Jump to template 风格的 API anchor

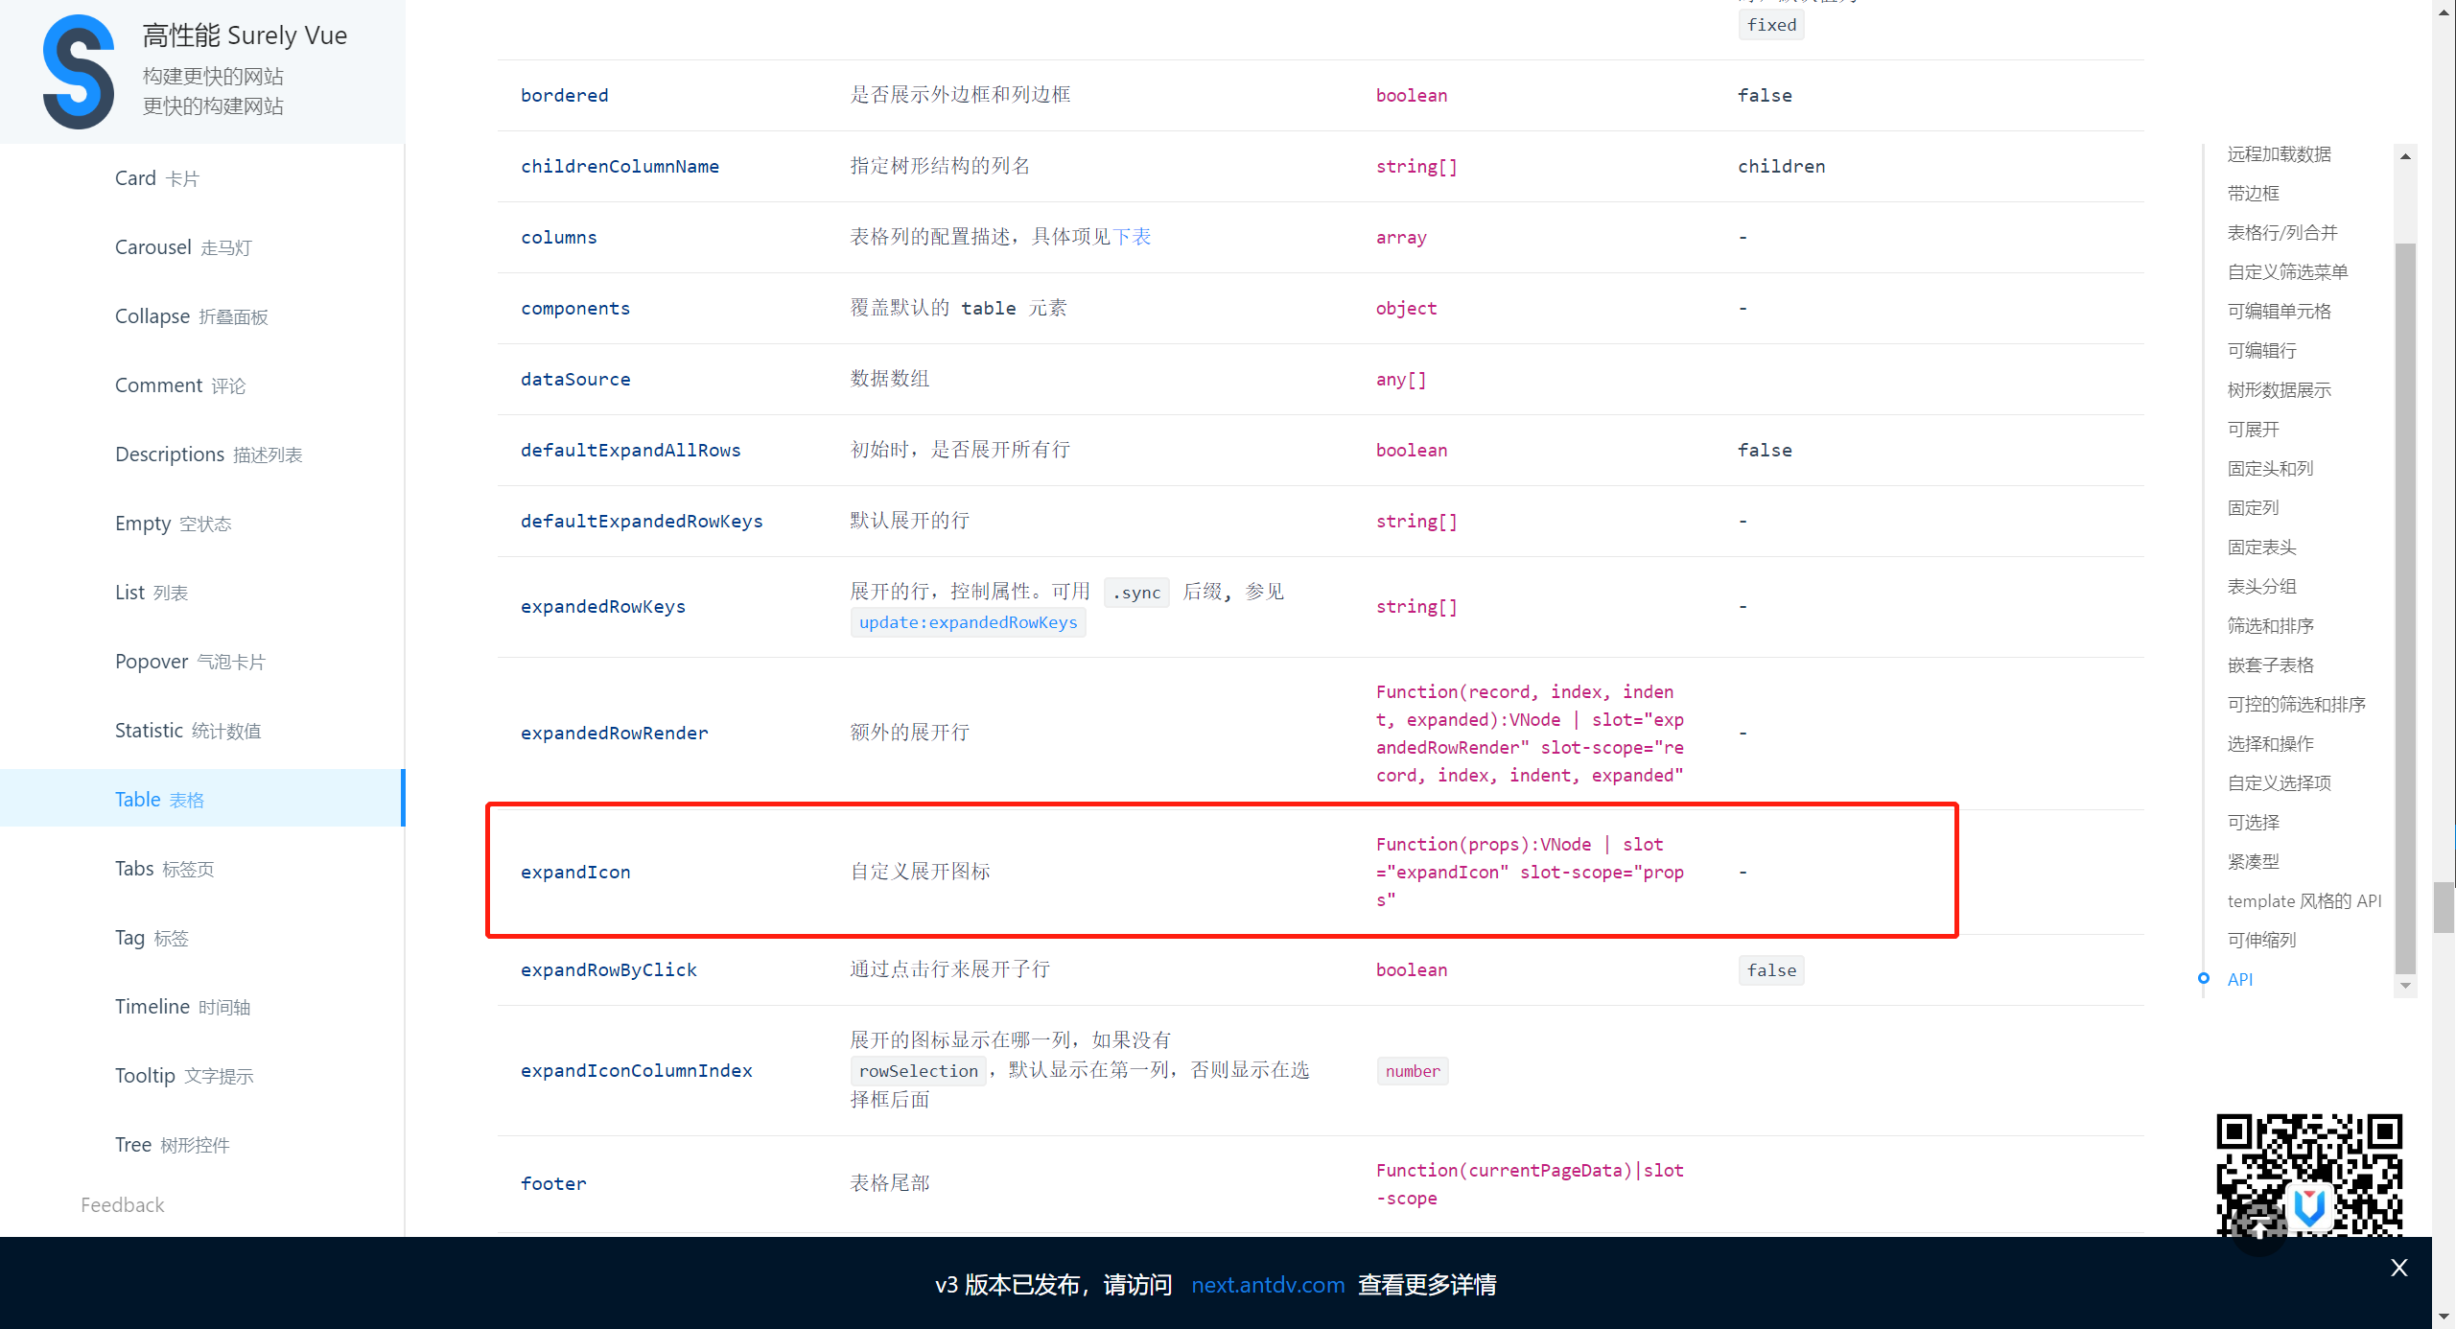2304,901
